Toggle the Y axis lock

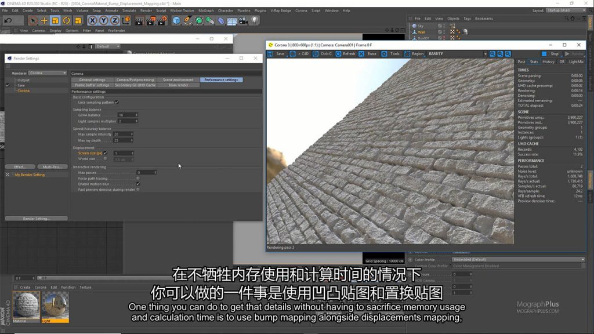[103, 20]
